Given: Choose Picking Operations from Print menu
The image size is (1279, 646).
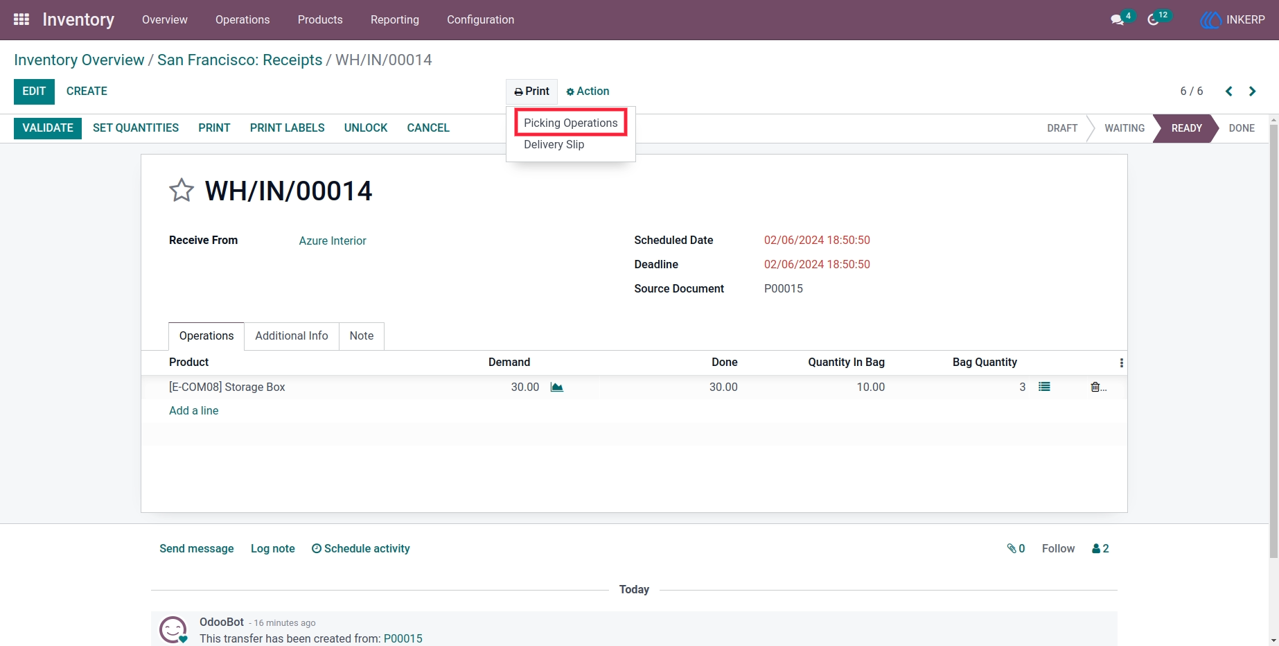Looking at the screenshot, I should coord(571,123).
